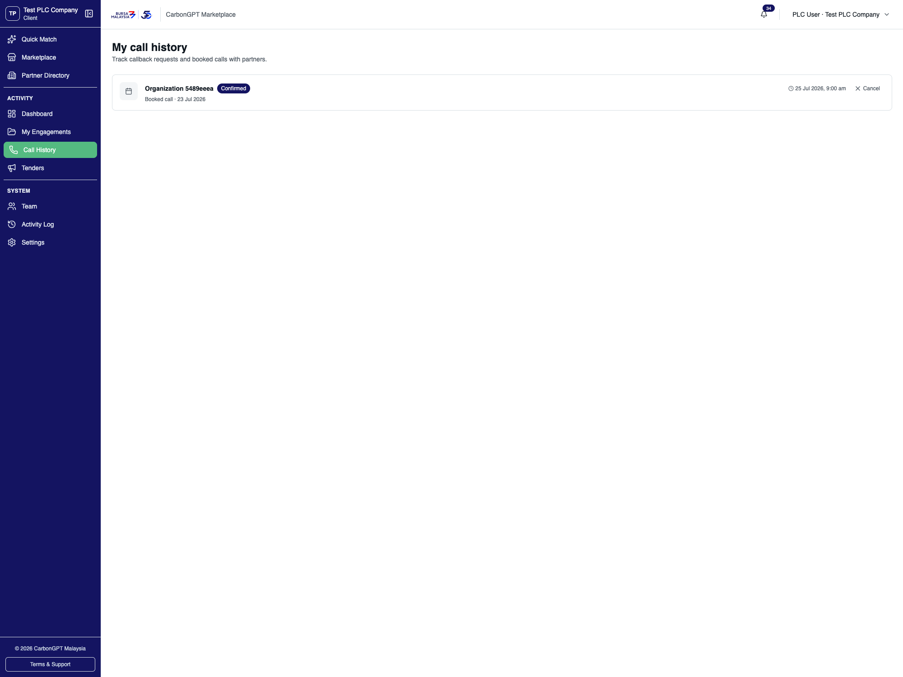Screen dimensions: 903x677
Task: Click the Dashboard grid icon
Action: [x=12, y=114]
